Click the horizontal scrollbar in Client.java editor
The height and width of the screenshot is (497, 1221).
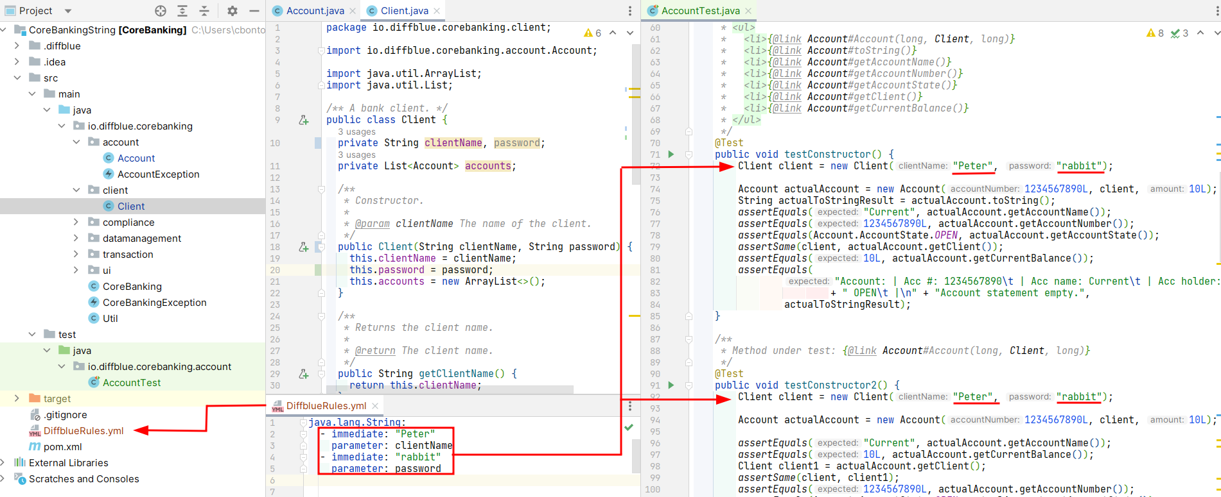[450, 389]
